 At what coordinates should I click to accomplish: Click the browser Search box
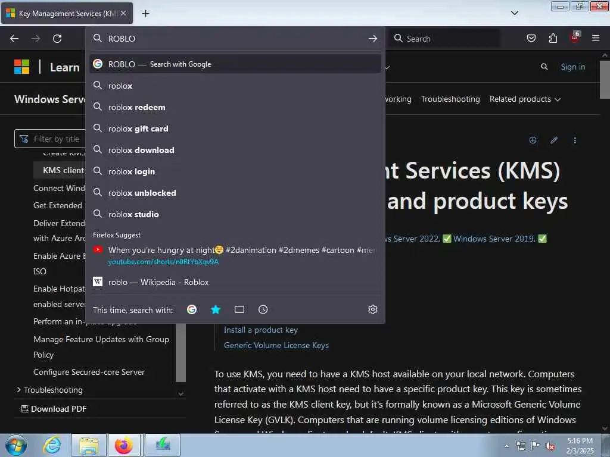pyautogui.click(x=444, y=39)
